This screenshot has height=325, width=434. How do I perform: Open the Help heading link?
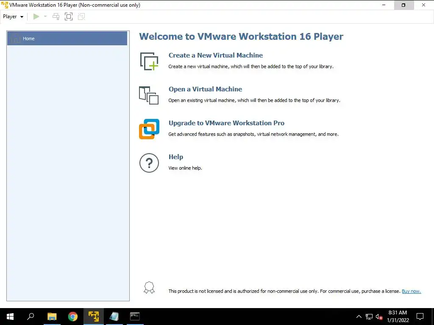coord(176,157)
